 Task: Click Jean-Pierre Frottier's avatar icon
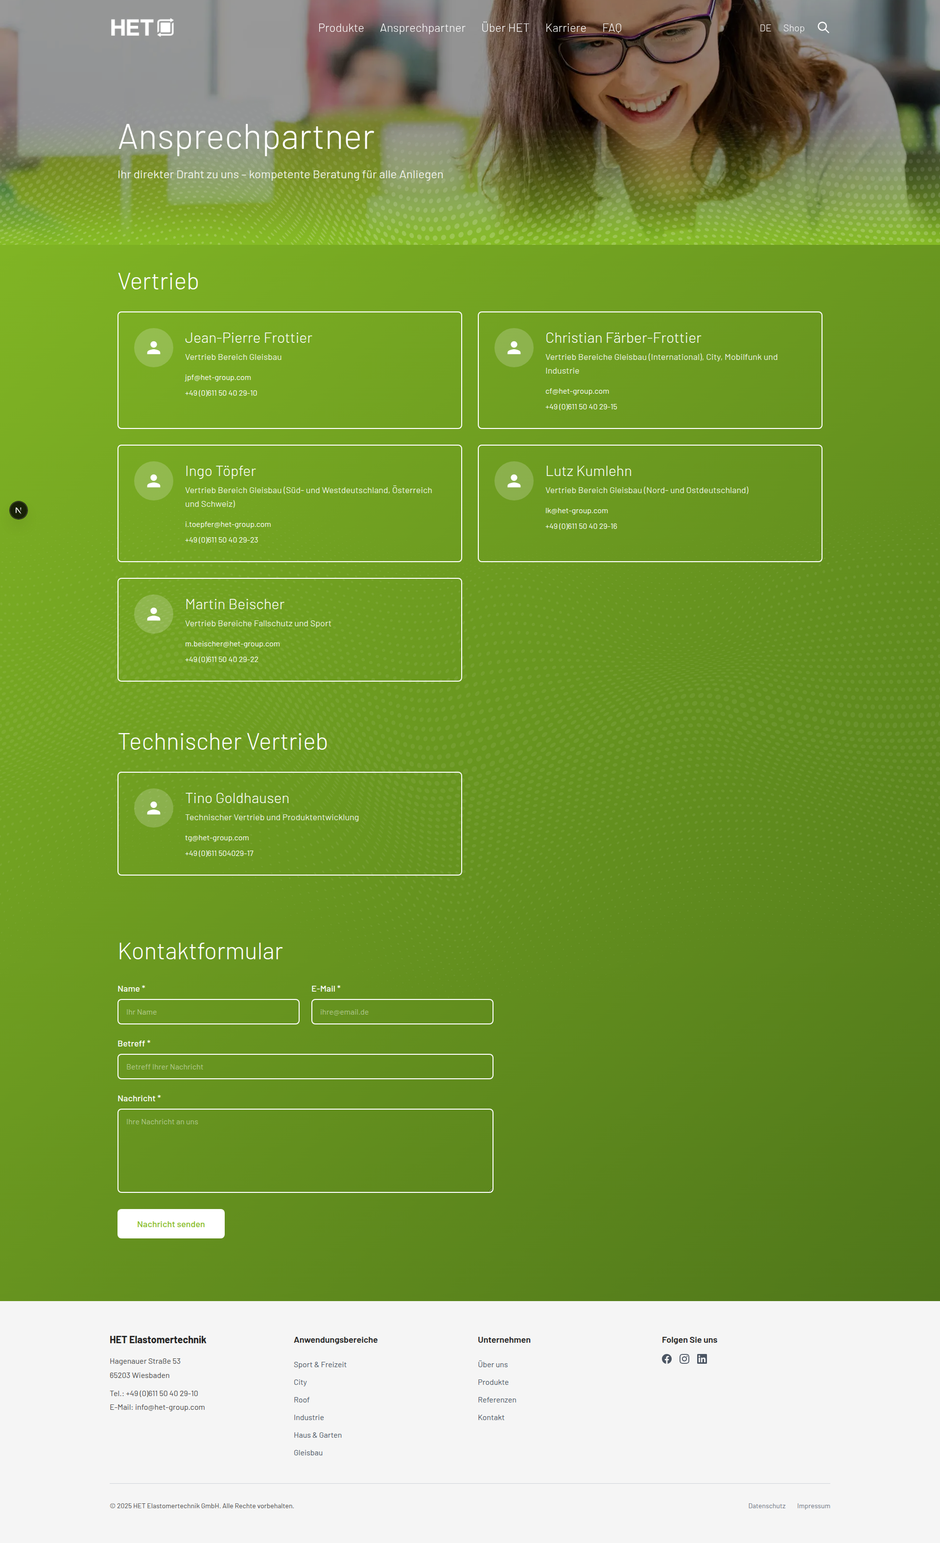153,348
